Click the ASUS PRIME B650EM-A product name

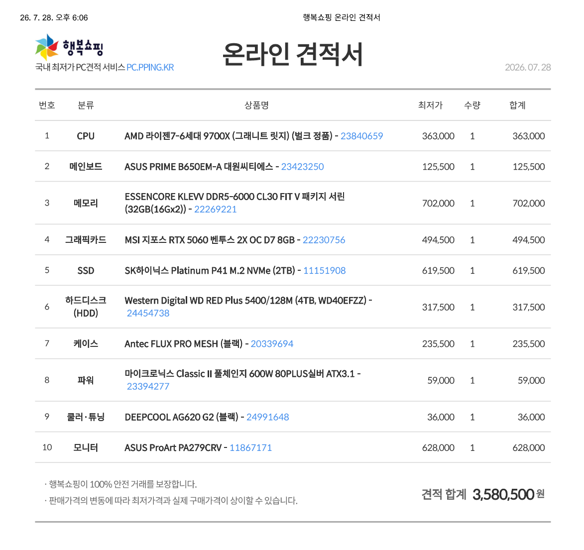pos(199,166)
